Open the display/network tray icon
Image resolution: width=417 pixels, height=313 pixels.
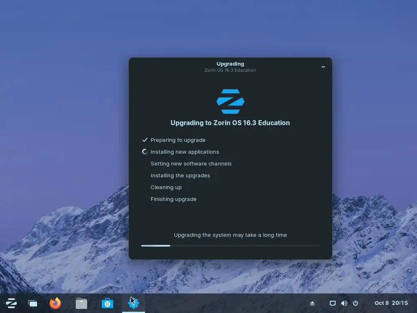click(332, 303)
